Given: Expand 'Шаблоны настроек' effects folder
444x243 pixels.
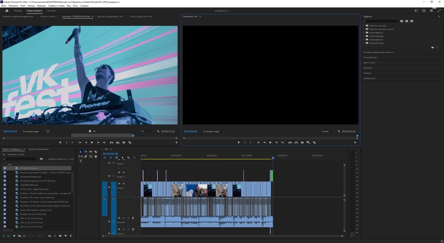Looking at the screenshot, I should (x=363, y=26).
